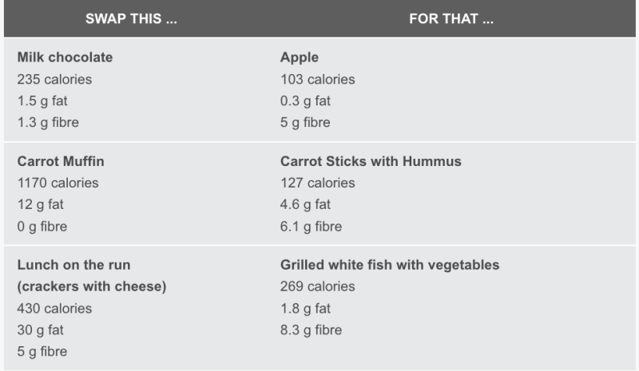This screenshot has height=371, width=639.
Task: Select the Milk chocolate heading
Action: (65, 57)
